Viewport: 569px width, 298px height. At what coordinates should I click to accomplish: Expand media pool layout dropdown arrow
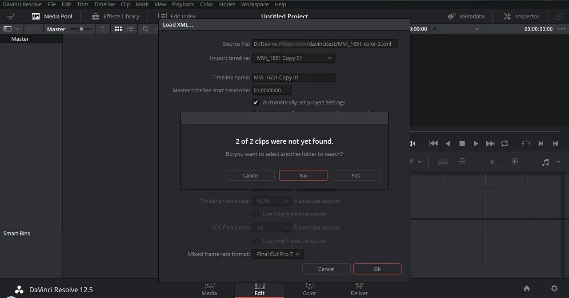17,29
